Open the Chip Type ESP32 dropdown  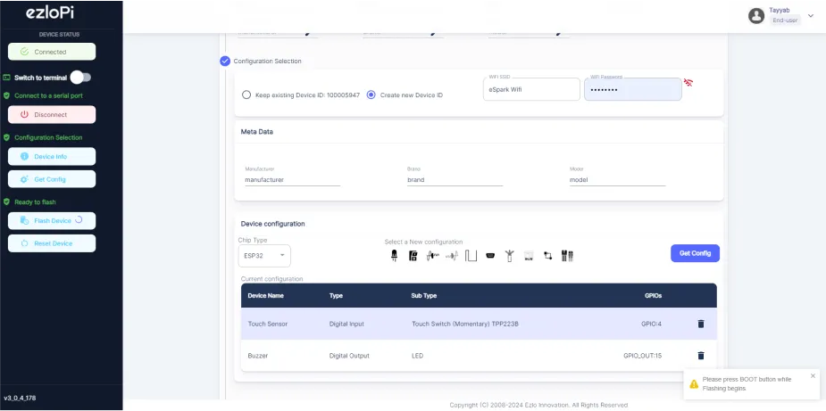click(264, 255)
